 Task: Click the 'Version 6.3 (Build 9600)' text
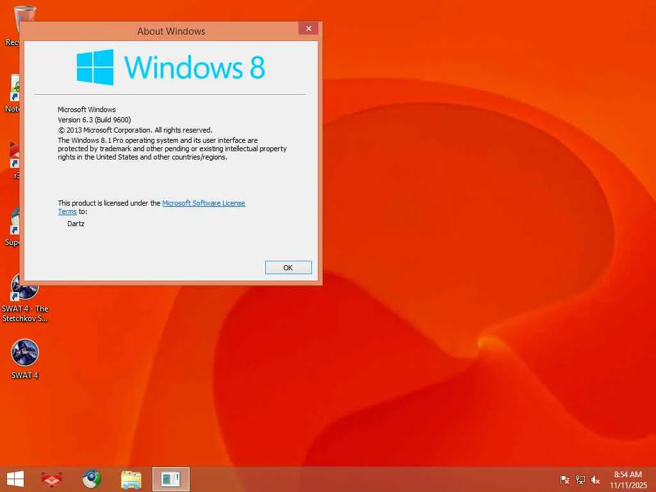click(94, 120)
